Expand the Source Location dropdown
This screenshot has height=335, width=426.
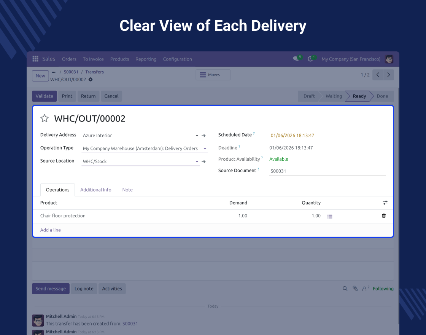coord(197,161)
